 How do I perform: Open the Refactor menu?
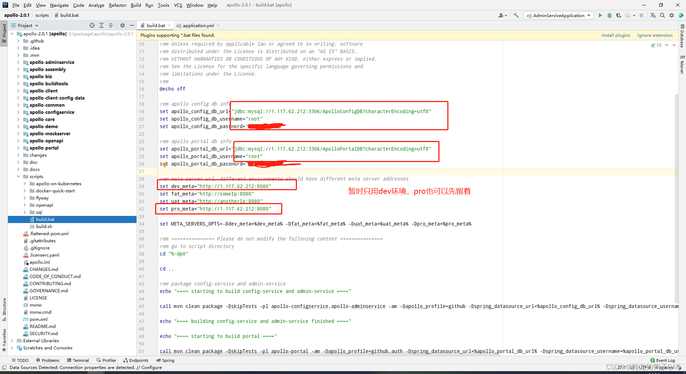(118, 5)
